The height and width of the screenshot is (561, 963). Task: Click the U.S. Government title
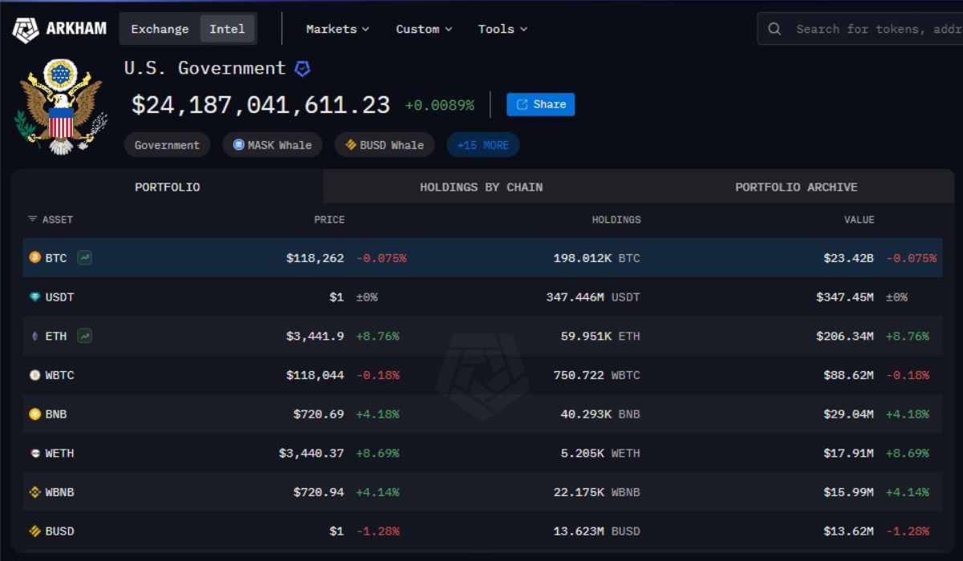pyautogui.click(x=205, y=68)
